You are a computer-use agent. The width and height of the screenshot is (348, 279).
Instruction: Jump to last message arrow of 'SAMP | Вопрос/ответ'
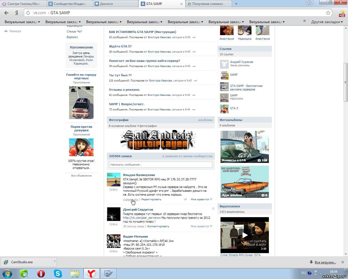click(194, 110)
